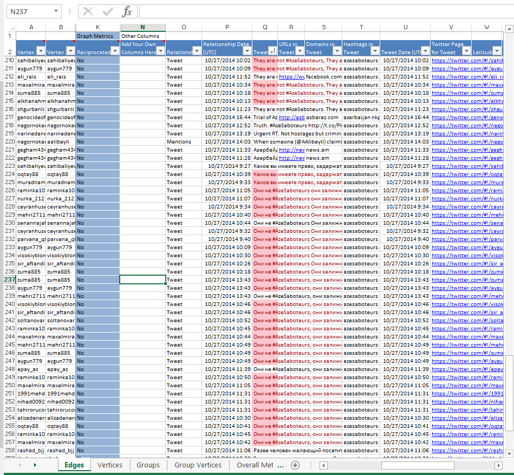This screenshot has height=475, width=514.
Task: Click Mentions cell in row 220
Action: coord(183,141)
